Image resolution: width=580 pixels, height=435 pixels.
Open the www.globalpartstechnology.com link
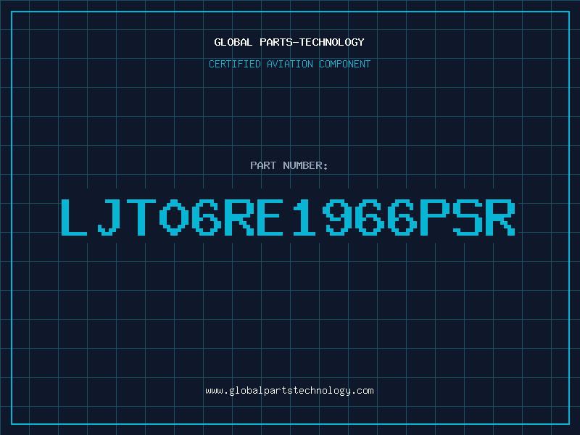pyautogui.click(x=289, y=391)
